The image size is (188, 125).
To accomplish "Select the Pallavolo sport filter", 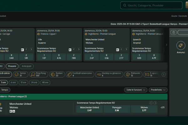I will point(133,74).
